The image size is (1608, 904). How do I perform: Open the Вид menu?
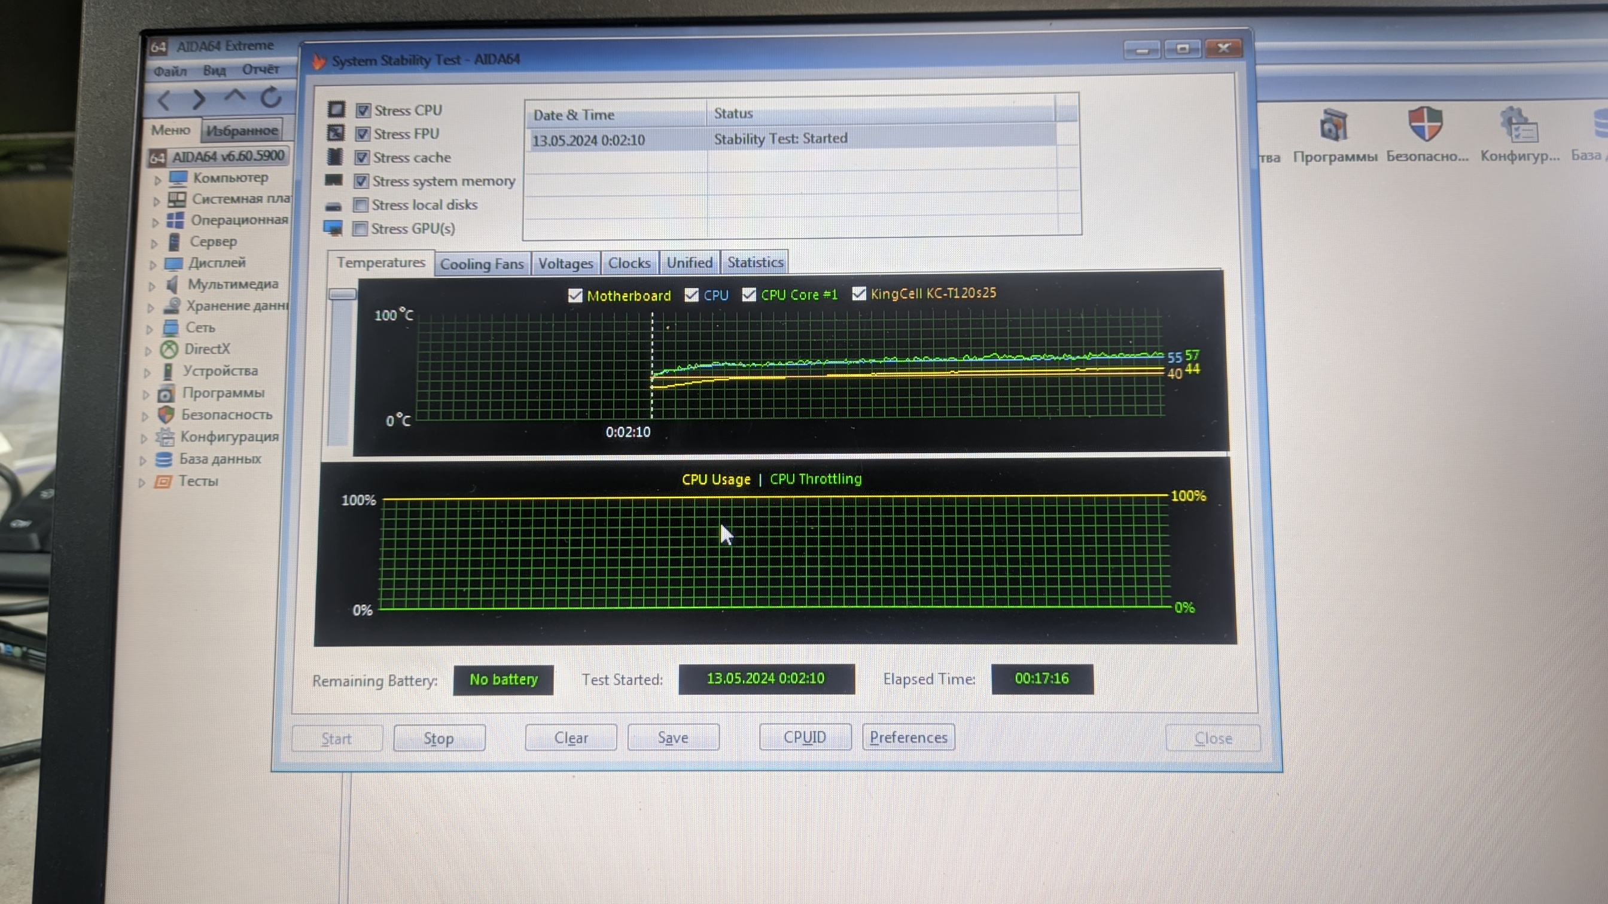point(214,71)
